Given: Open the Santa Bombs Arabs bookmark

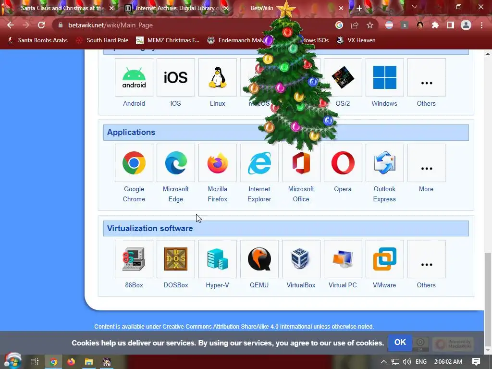Looking at the screenshot, I should coord(37,40).
